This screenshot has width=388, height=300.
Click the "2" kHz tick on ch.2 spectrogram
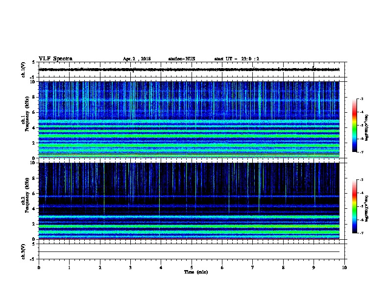34,224
